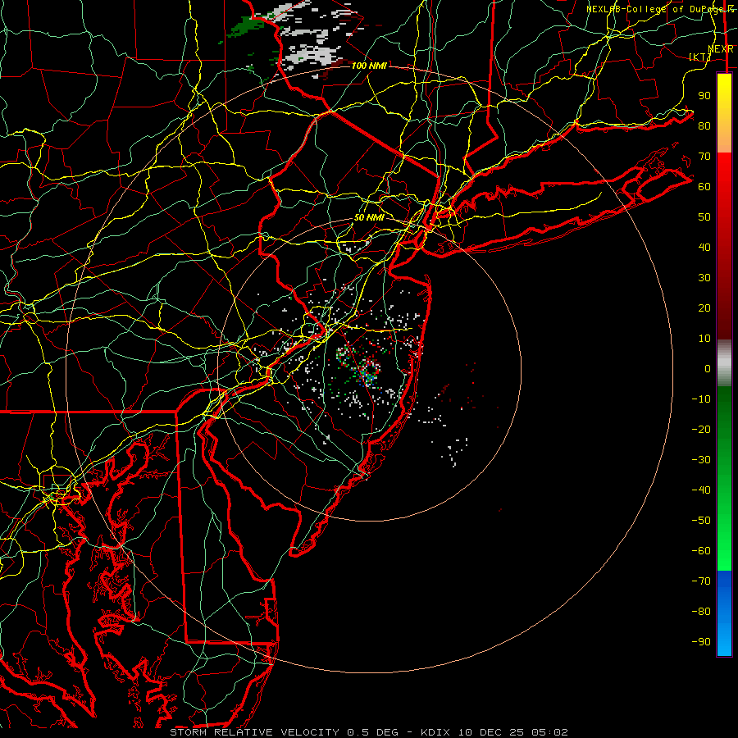The image size is (738, 738).
Task: Click the 90 value on the velocity scale
Action: [704, 96]
